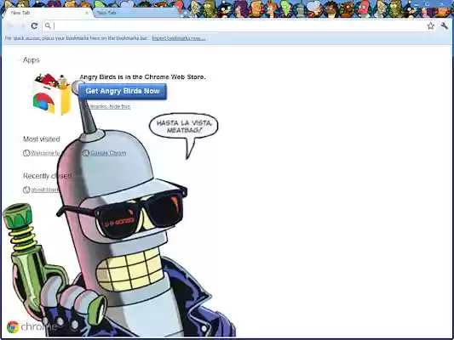Open the Google Chrome most-visited link
Viewport: 454px width, 340px height.
(108, 153)
